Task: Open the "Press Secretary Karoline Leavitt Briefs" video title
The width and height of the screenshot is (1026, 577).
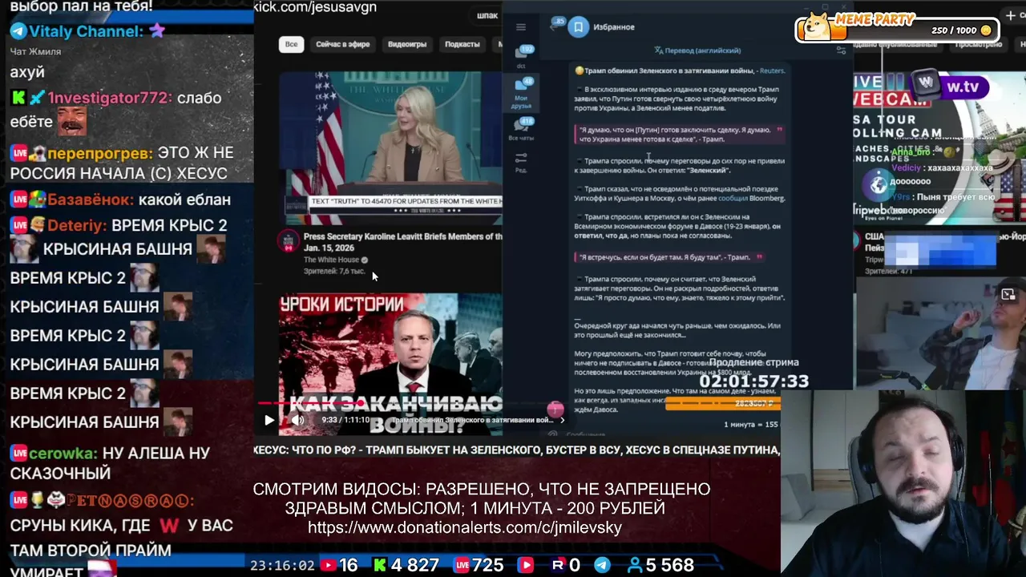Action: point(402,242)
